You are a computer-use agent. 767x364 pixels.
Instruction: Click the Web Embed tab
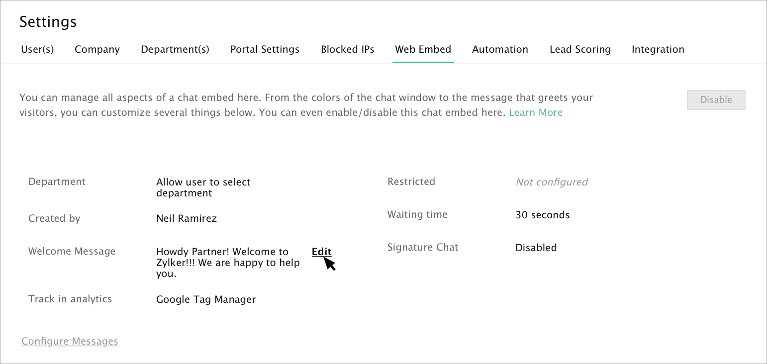tap(423, 49)
